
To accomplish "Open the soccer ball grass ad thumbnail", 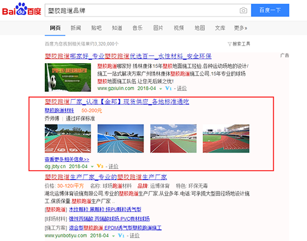I will [68, 77].
